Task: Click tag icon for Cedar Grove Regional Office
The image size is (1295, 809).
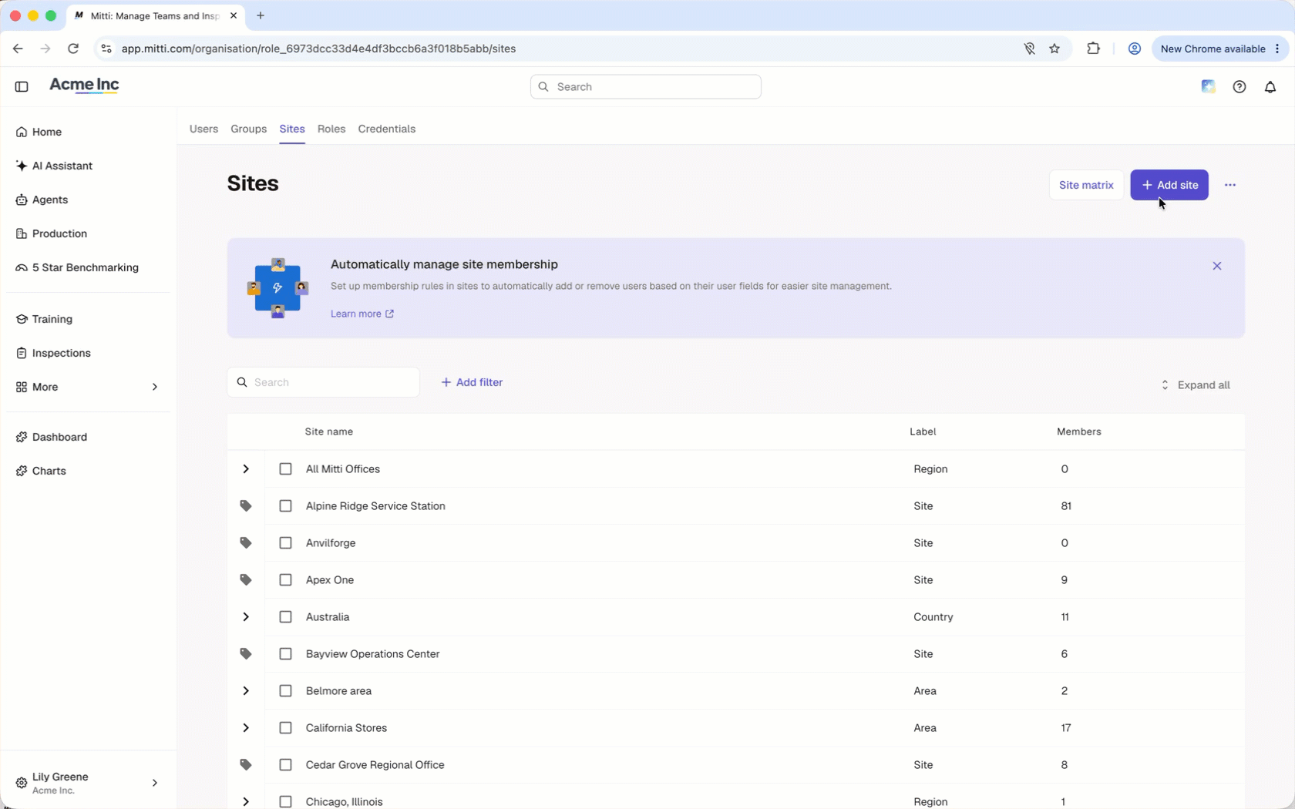Action: [x=246, y=765]
